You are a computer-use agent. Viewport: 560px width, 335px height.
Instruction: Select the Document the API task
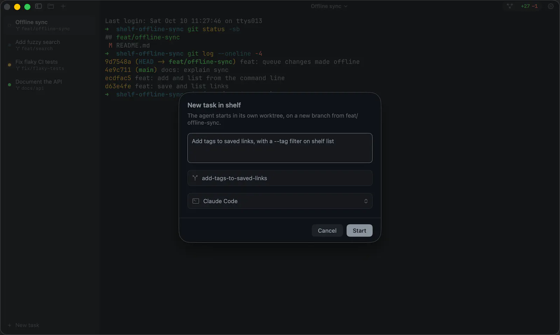coord(50,85)
